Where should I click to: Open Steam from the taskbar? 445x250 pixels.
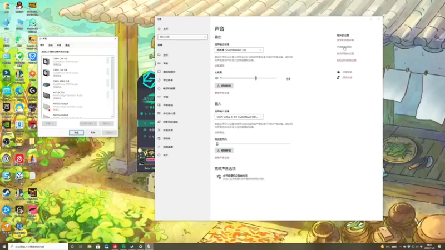click(132, 247)
